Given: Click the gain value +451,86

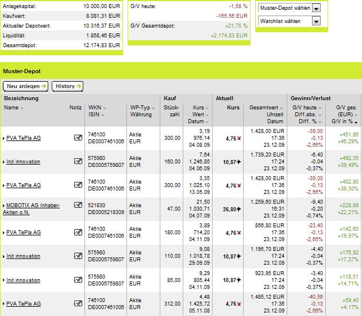Looking at the screenshot, I should (349, 135).
